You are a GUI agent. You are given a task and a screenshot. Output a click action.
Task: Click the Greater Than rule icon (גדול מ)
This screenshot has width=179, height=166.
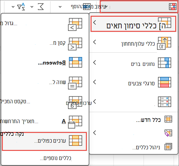coord(75,25)
